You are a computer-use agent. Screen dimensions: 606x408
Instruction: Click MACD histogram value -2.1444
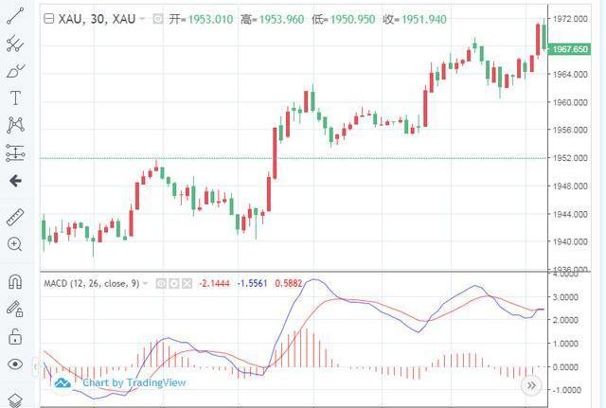pos(214,284)
